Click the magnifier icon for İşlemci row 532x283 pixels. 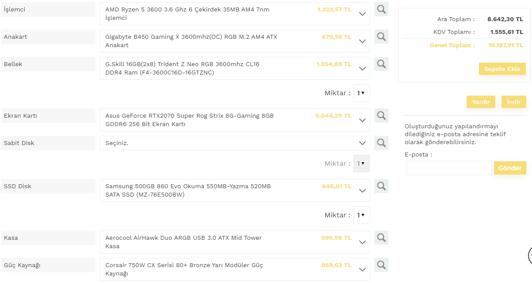tap(381, 9)
